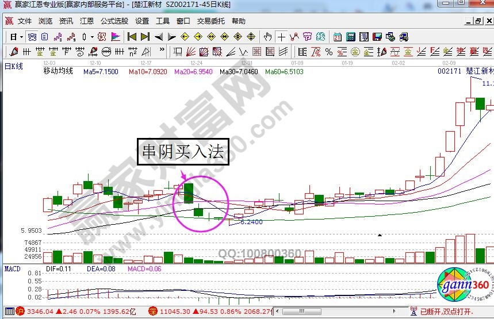Expand the 日 period dropdown arrow
The width and height of the screenshot is (494, 319).
[x=21, y=37]
